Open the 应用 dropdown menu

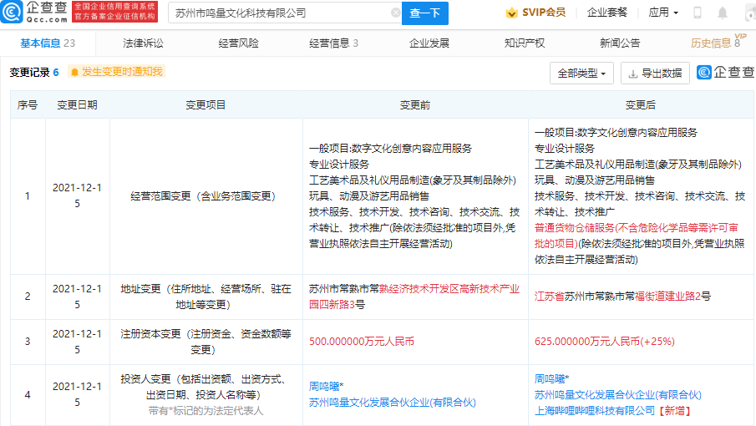[663, 13]
